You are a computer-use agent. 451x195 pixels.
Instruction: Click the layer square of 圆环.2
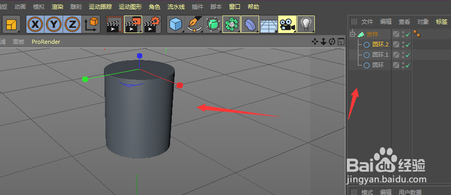[x=396, y=45]
